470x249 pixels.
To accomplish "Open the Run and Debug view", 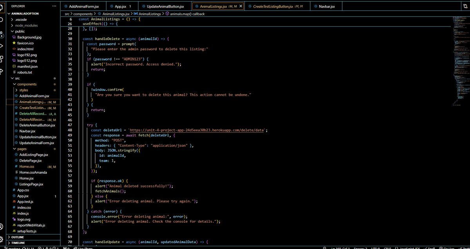I will point(1,46).
